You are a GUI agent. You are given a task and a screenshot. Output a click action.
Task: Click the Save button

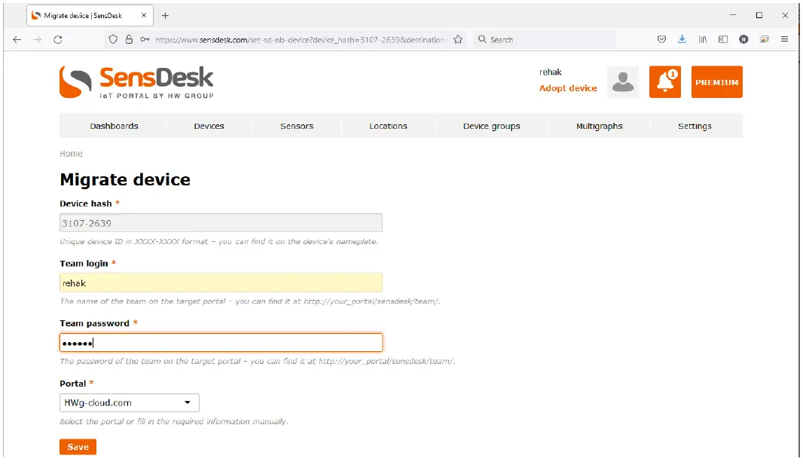(78, 447)
